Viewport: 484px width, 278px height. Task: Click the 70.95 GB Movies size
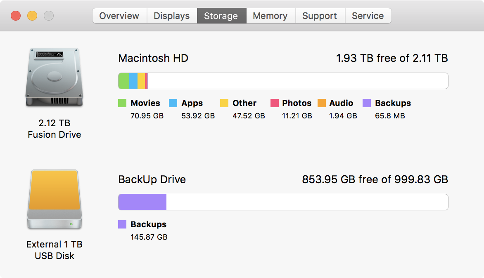click(147, 116)
